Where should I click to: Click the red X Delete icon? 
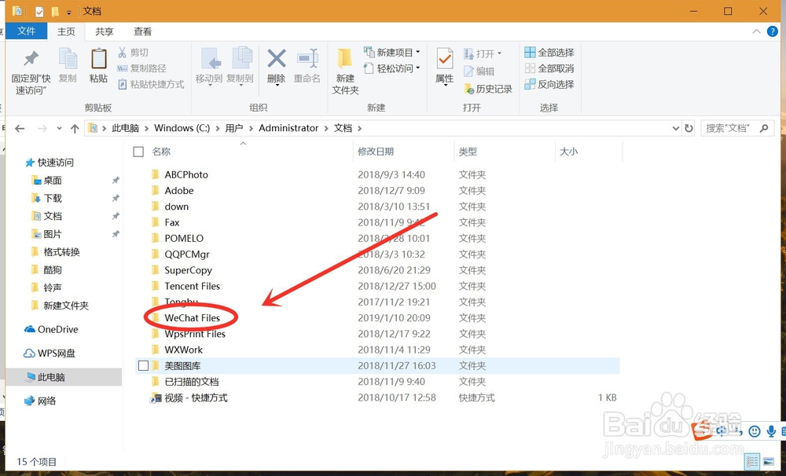click(276, 59)
